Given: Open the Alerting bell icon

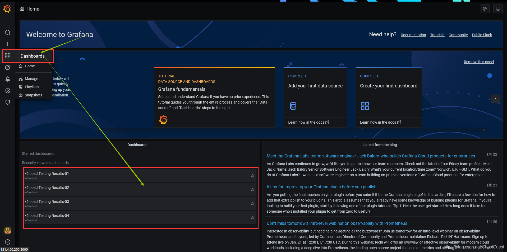Looking at the screenshot, I should pyautogui.click(x=8, y=79).
